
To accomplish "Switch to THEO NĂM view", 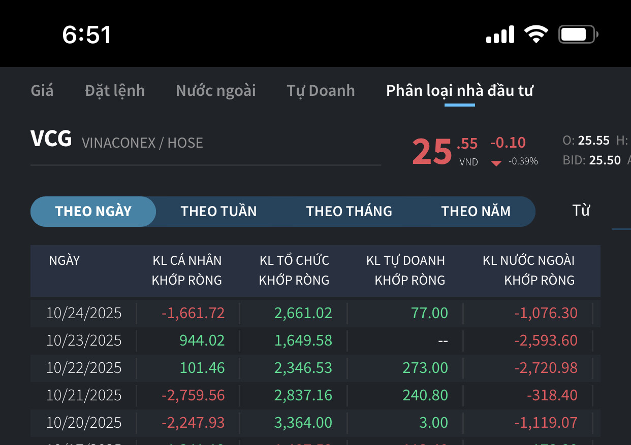I will point(476,211).
